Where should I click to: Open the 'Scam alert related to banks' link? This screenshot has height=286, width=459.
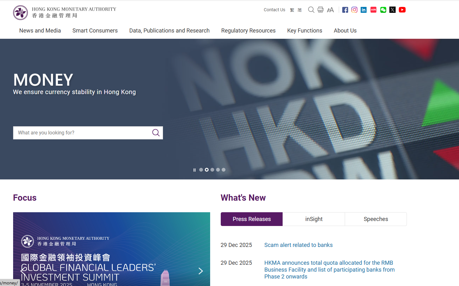(x=298, y=245)
